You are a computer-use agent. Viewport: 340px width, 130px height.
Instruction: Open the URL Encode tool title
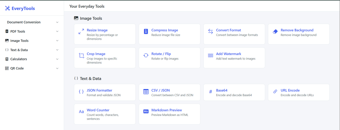tap(290, 91)
